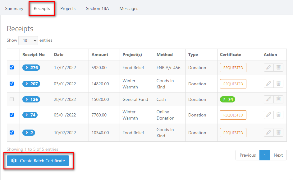Edit the 7760.00 receipt via the pencil icon
The height and width of the screenshot is (180, 293).
tap(269, 115)
